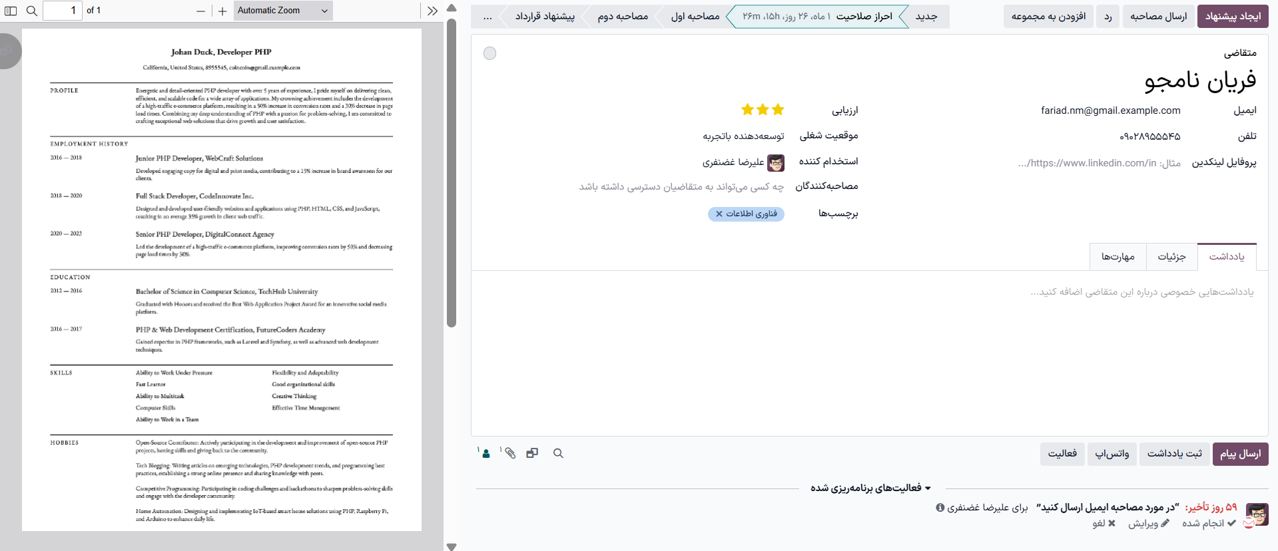
Task: Zoom in the PDF with plus
Action: [x=222, y=11]
